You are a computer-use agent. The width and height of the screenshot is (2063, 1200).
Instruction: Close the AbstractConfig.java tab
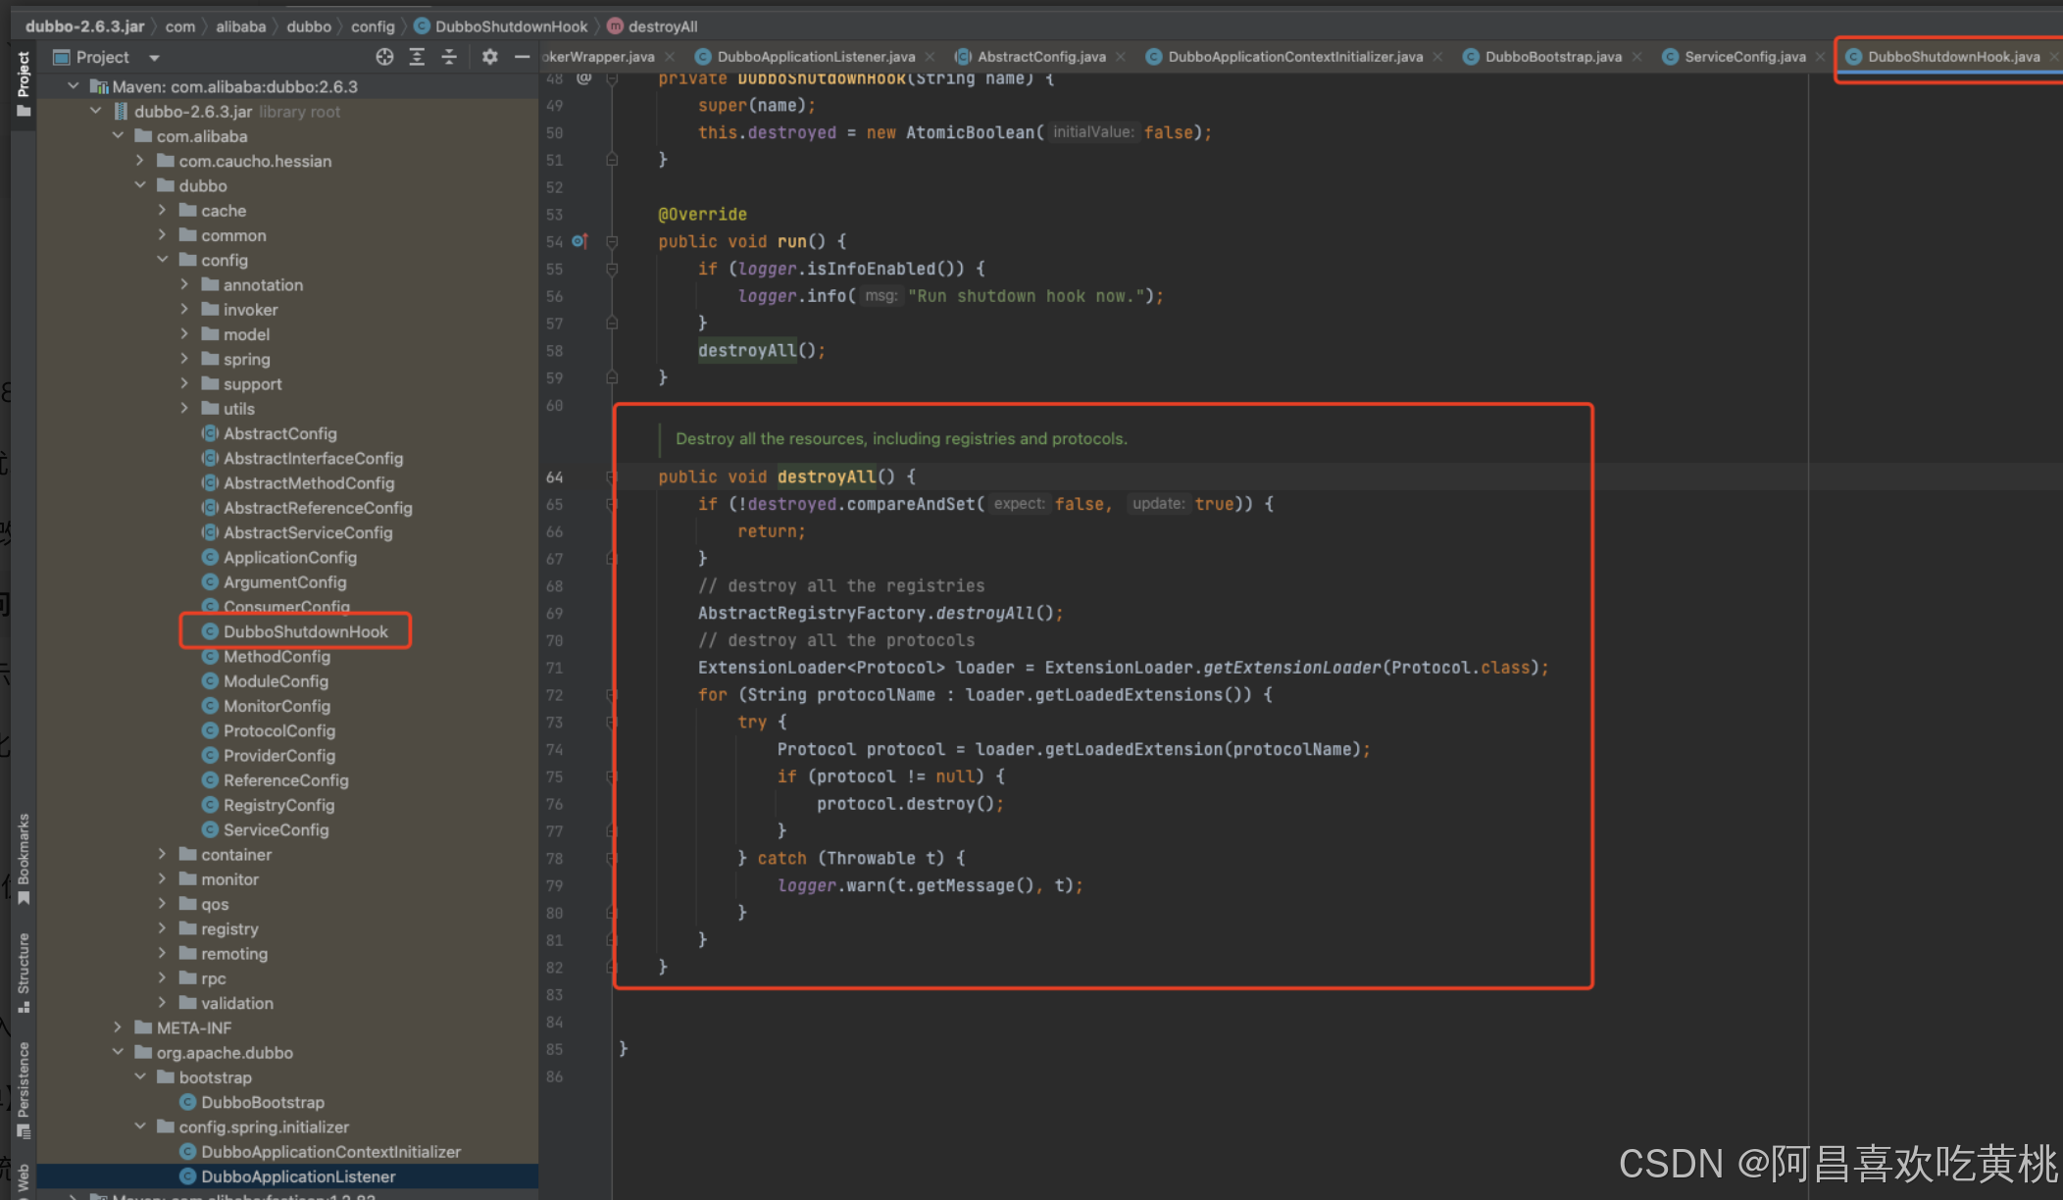(x=1120, y=57)
